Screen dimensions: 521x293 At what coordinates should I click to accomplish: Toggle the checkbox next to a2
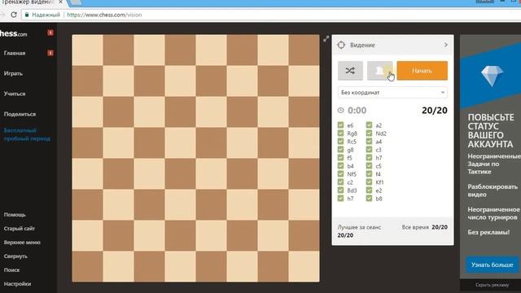click(369, 125)
